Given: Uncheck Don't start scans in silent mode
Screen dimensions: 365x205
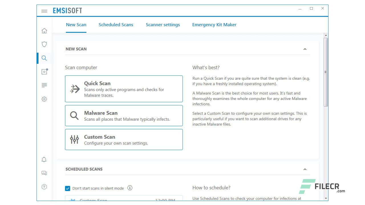Looking at the screenshot, I should point(68,188).
